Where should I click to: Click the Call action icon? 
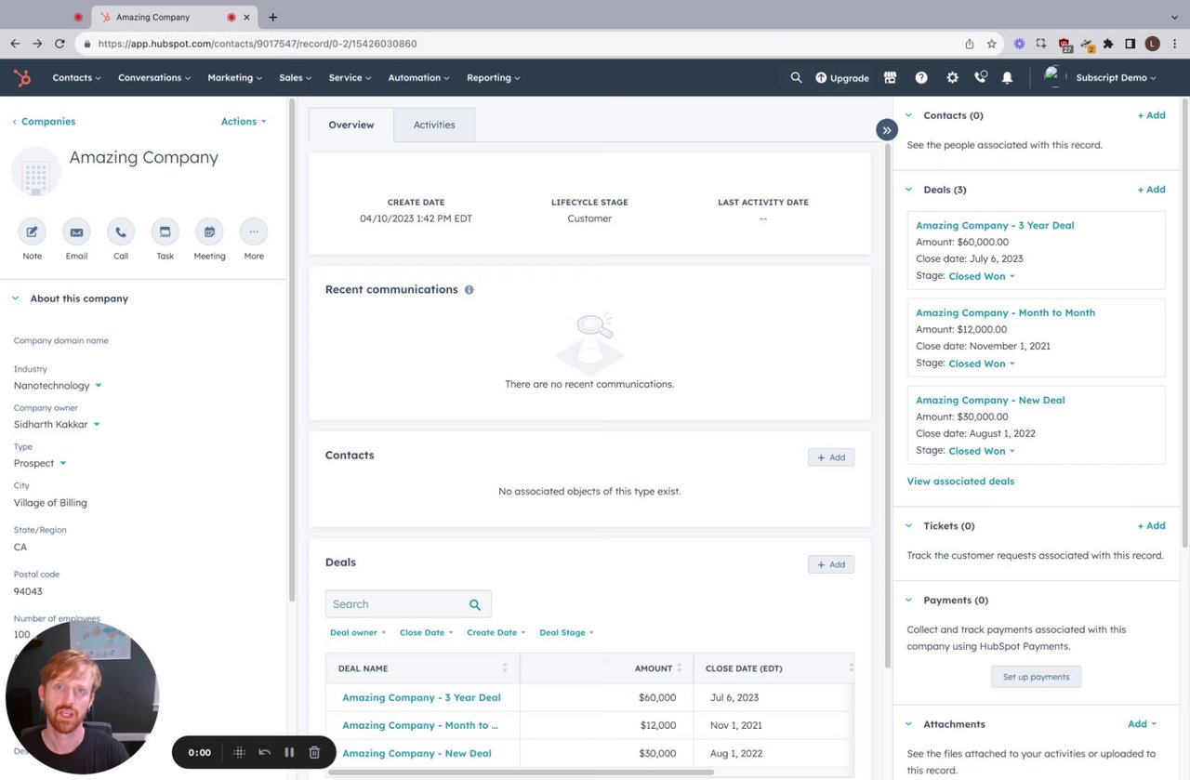121,231
